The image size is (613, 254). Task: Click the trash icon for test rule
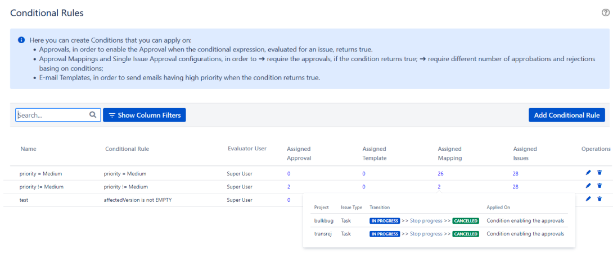point(600,199)
